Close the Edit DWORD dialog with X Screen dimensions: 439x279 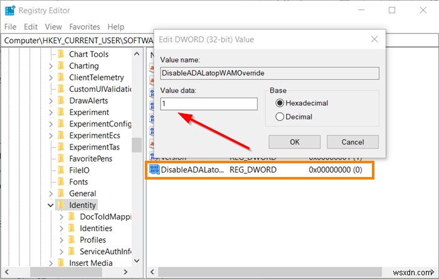(374, 39)
